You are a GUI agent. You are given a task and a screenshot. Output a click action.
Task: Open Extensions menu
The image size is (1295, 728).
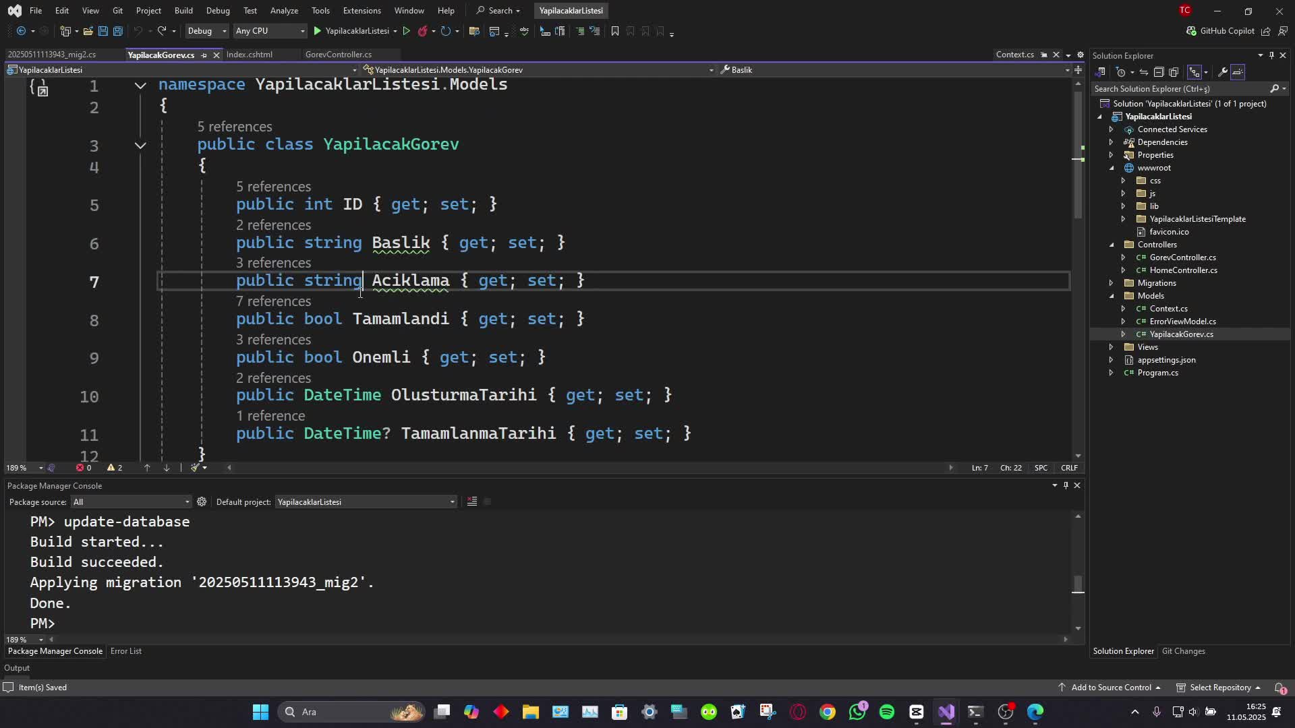(362, 11)
